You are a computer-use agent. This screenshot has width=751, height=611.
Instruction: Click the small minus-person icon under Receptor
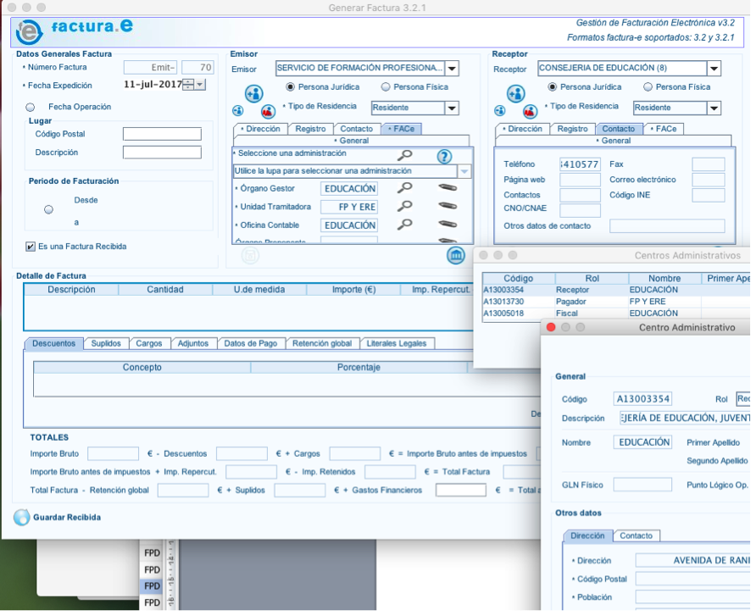(499, 111)
